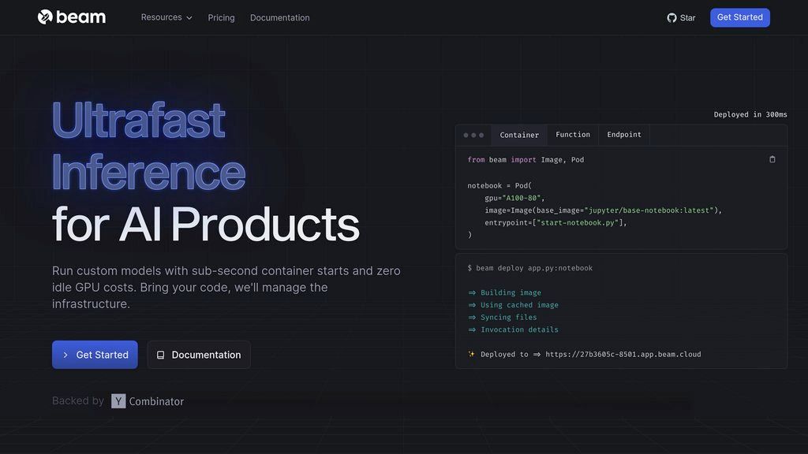
Task: Switch to the Function code tab
Action: click(x=573, y=135)
